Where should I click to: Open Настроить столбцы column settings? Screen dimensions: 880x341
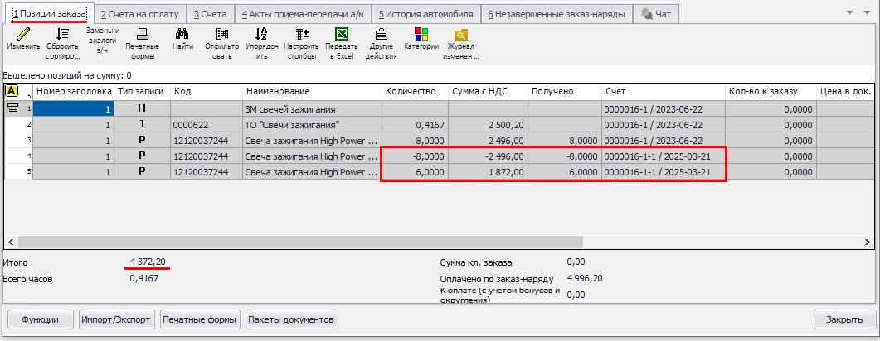tap(301, 35)
